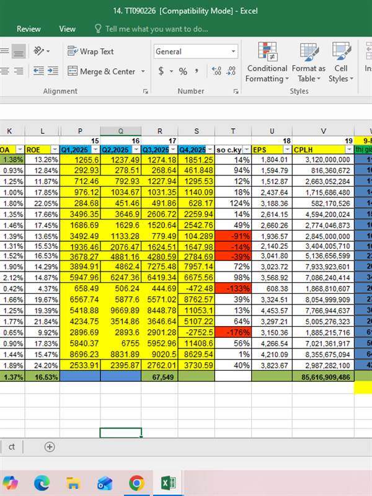Click the Excel taskbar icon
Viewport: 372px width, 496px height.
click(168, 483)
